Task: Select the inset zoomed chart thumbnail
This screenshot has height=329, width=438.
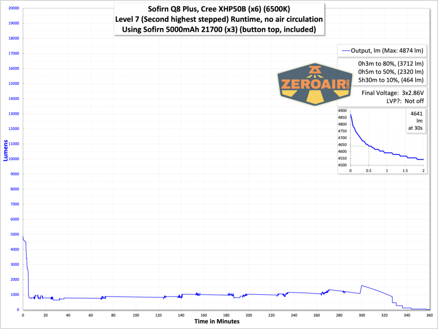Action: pyautogui.click(x=382, y=141)
